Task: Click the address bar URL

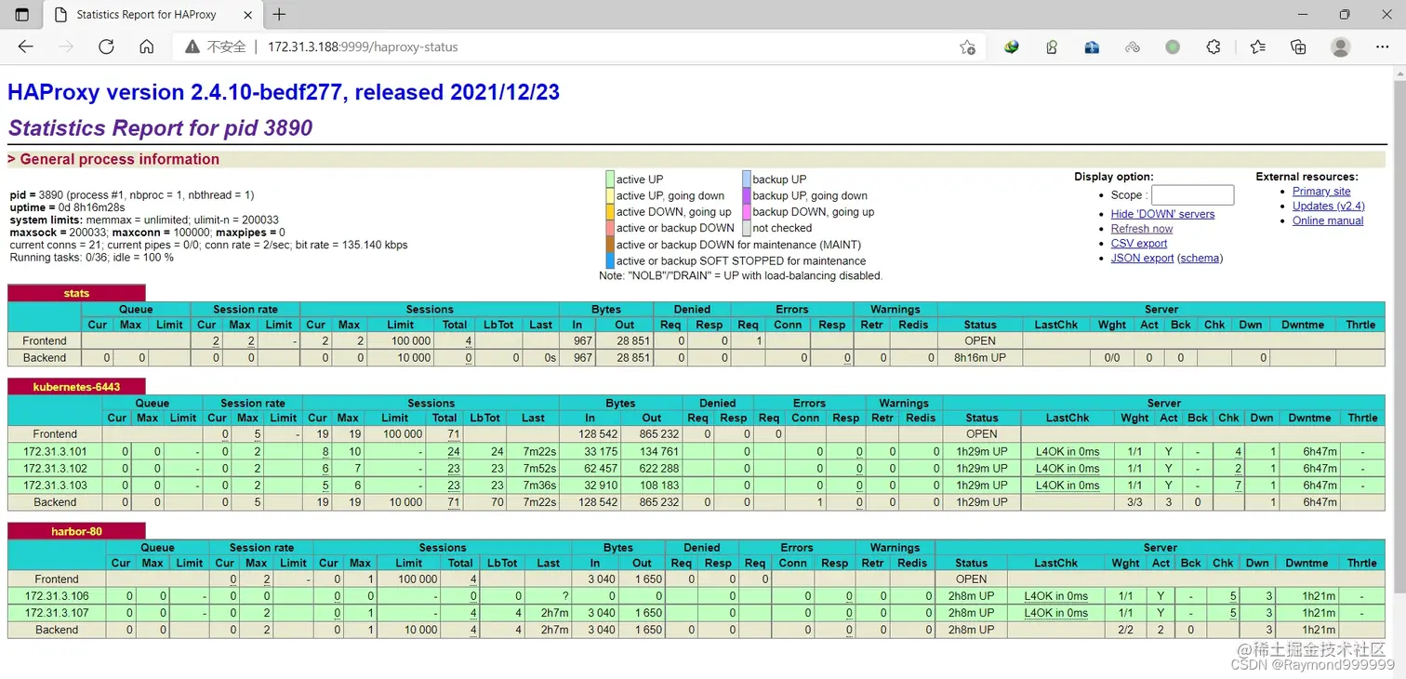Action: [363, 47]
